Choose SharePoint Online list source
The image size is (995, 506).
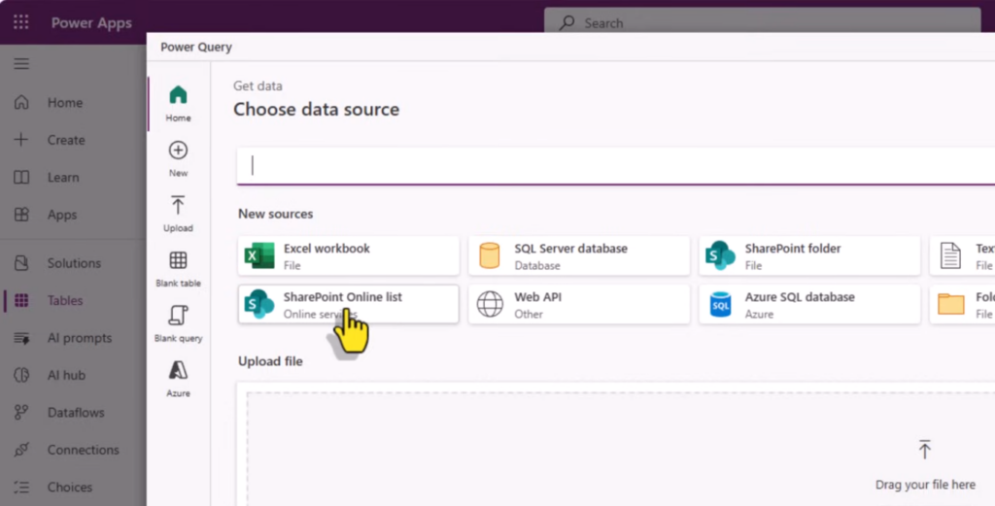(x=349, y=304)
